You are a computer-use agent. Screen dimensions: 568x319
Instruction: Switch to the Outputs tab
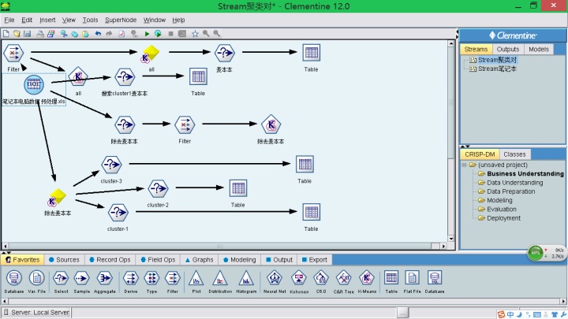coord(508,49)
